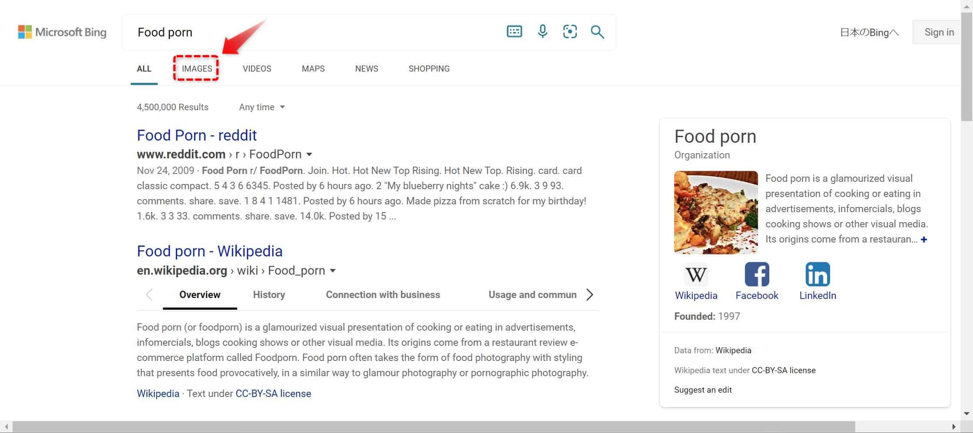The width and height of the screenshot is (973, 433).
Task: Open visual search camera icon
Action: click(570, 32)
